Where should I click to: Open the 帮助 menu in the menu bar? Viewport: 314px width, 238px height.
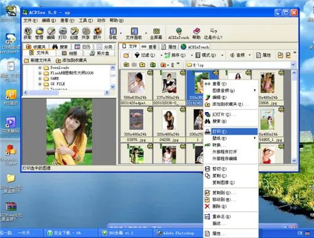pos(117,21)
